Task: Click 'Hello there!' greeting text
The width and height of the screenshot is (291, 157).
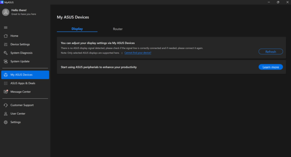Action: [19, 10]
